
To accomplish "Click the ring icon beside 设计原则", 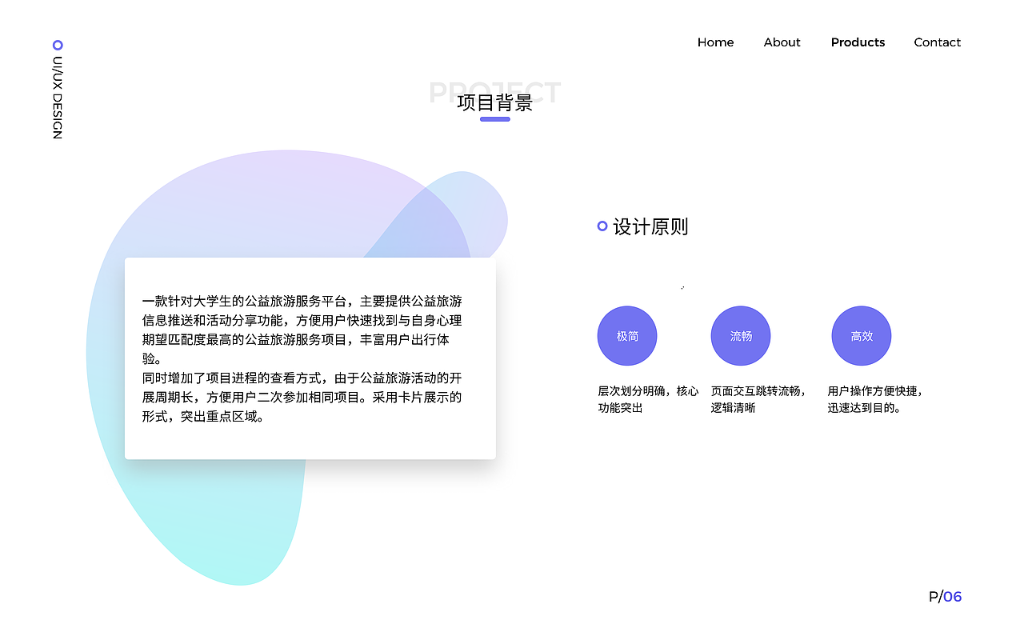I will (601, 226).
